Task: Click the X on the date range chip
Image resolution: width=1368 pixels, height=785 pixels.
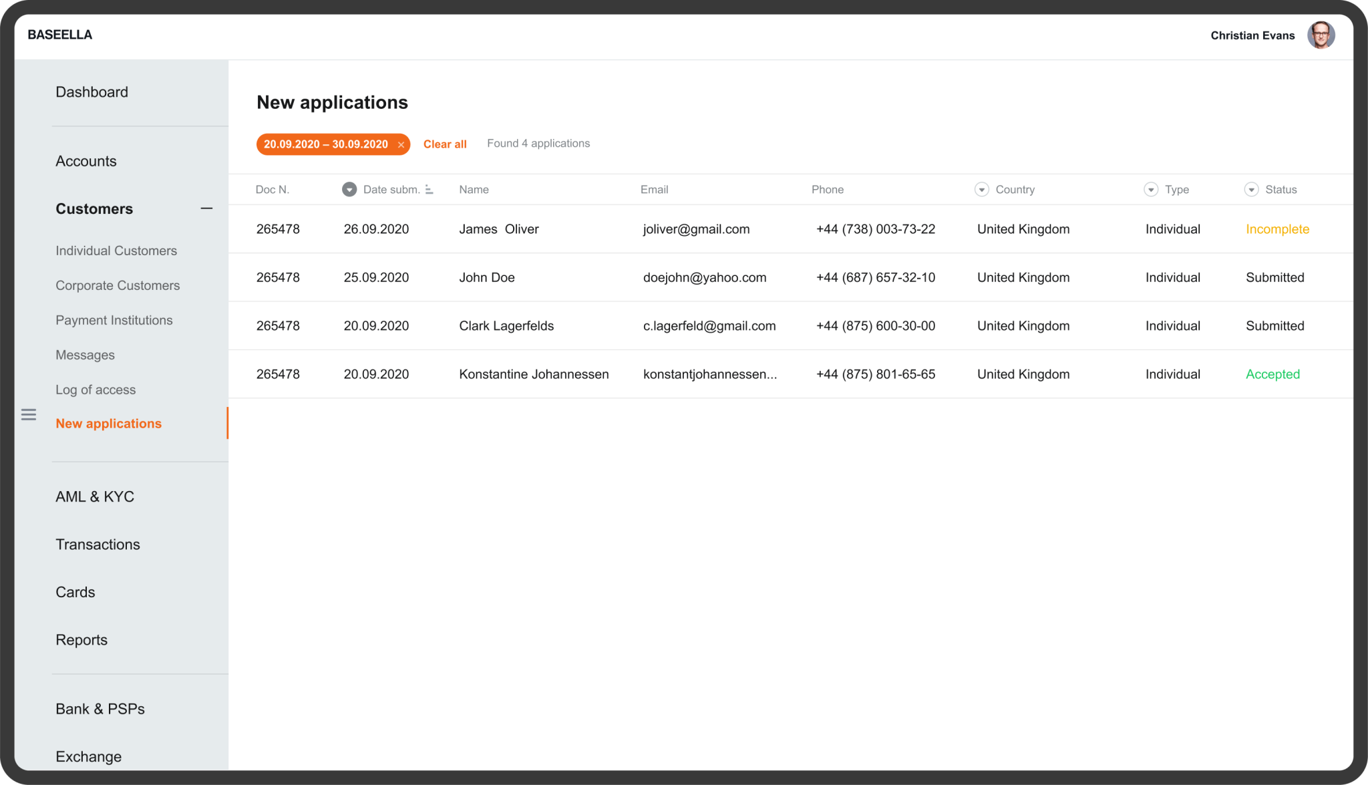Action: click(401, 144)
